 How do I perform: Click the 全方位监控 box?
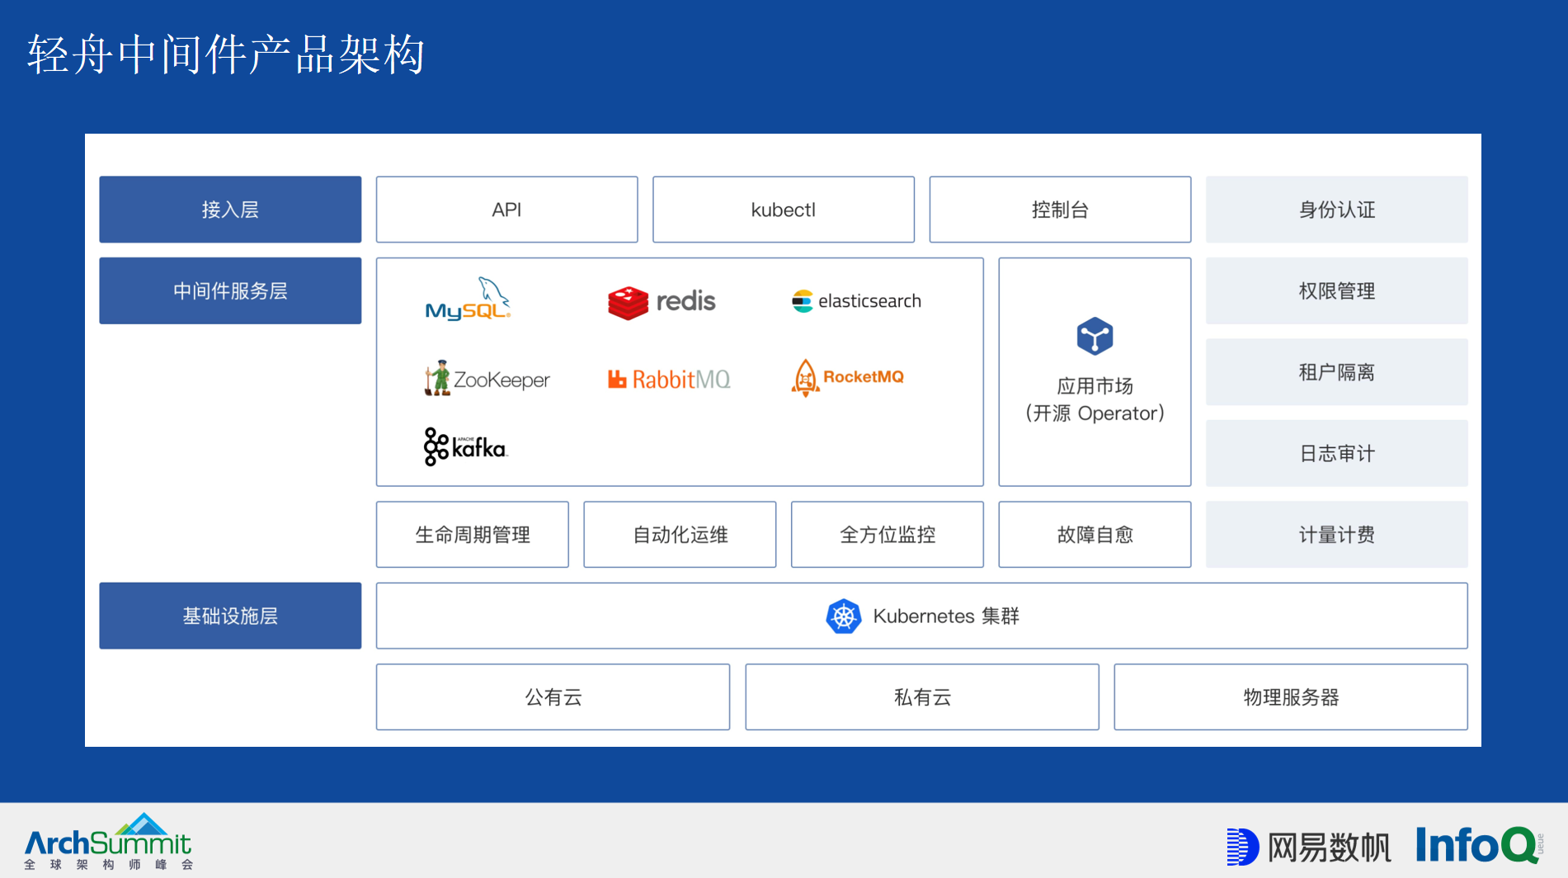[888, 535]
